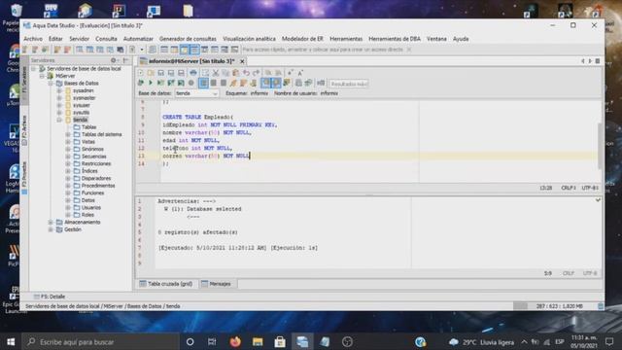This screenshot has width=622, height=350.
Task: Click the editor vertical scrollbar
Action: point(601,145)
